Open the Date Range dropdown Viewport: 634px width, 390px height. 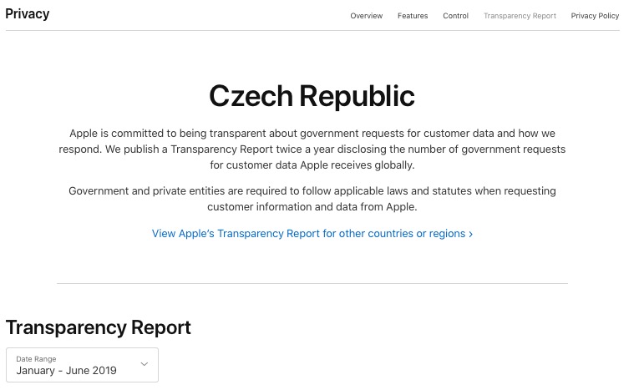[x=82, y=365]
